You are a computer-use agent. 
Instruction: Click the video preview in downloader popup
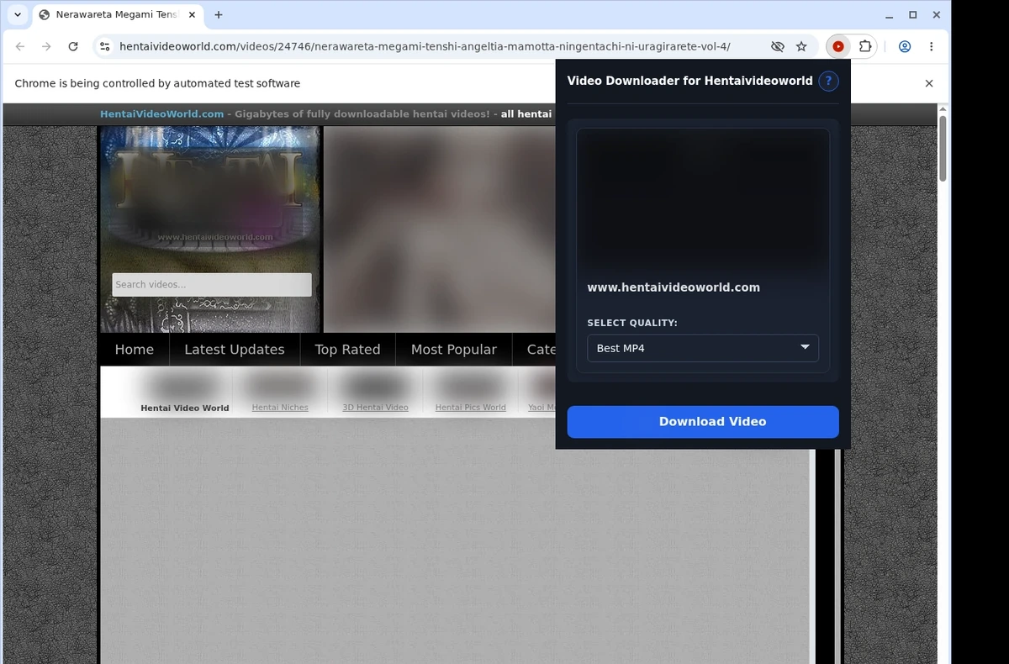tap(703, 199)
